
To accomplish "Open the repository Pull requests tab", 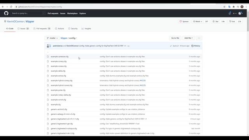I will click(x=42, y=28).
